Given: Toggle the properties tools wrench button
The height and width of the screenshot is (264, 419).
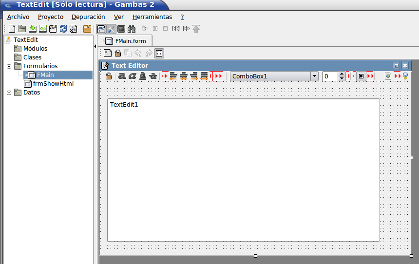Looking at the screenshot, I should [111, 29].
